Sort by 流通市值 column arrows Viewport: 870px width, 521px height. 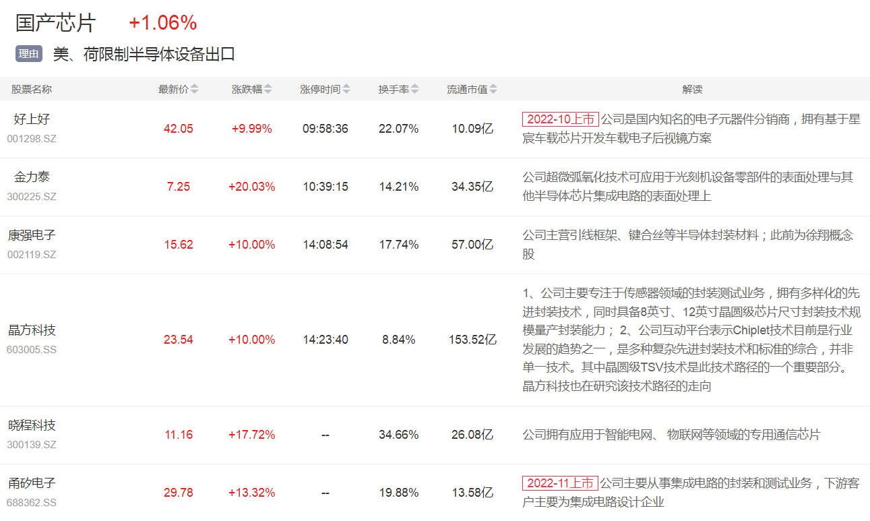(x=493, y=89)
